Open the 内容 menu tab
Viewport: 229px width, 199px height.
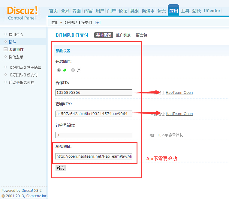pyautogui.click(x=88, y=11)
